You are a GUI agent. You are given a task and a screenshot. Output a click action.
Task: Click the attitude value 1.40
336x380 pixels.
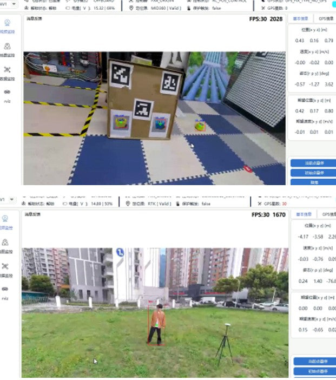318,281
